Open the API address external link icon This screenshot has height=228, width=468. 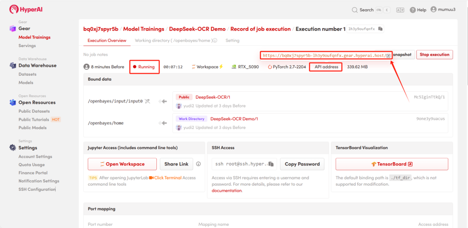pyautogui.click(x=389, y=56)
